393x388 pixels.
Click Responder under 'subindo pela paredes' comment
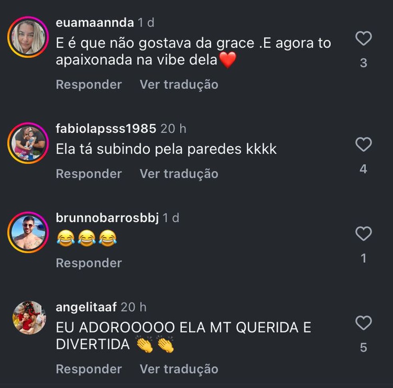coord(89,174)
